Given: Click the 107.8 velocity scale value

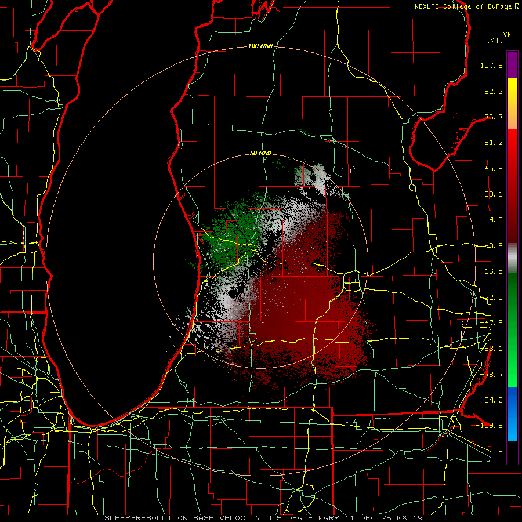Looking at the screenshot, I should pos(491,65).
